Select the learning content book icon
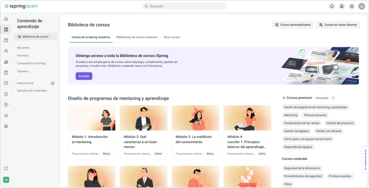 click(x=6, y=29)
